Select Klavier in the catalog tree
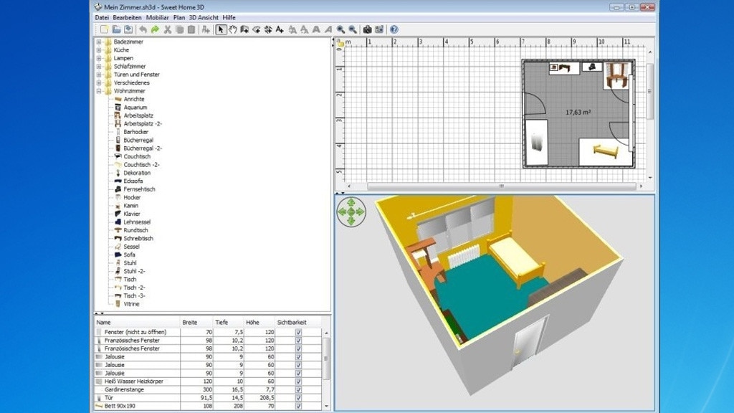Viewport: 734px width, 413px height. pos(132,214)
